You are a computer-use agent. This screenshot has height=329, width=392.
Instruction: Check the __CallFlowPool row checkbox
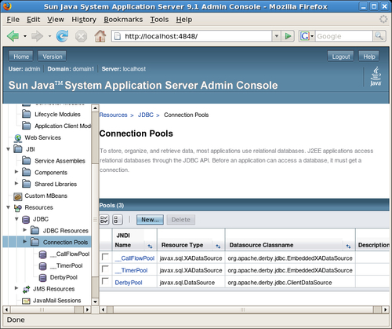click(105, 257)
